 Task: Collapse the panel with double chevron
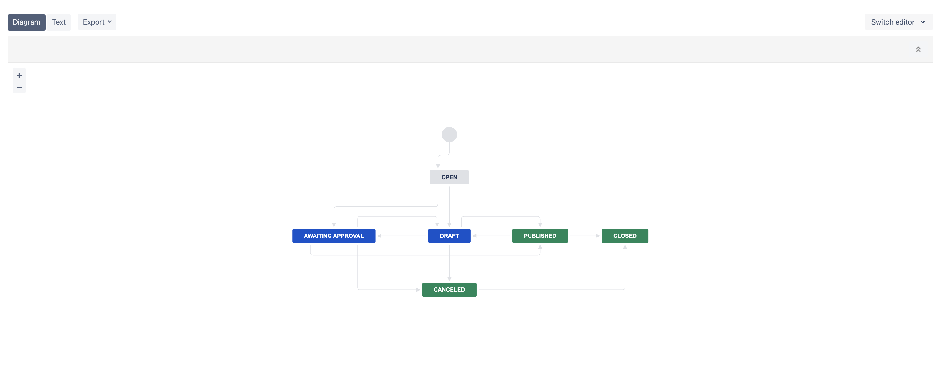click(918, 50)
